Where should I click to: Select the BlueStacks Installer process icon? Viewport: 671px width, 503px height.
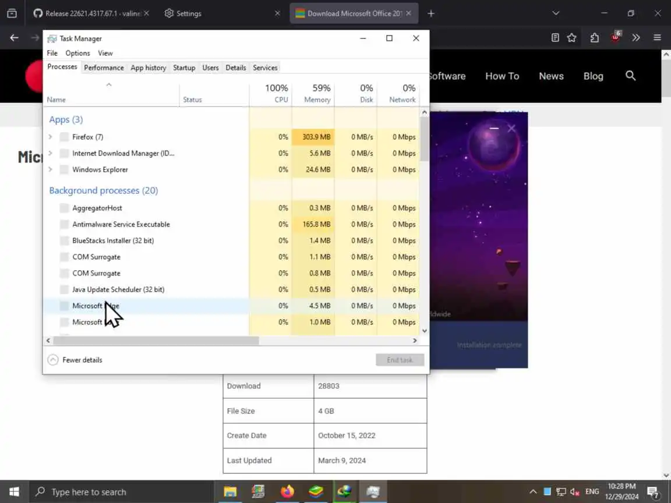click(64, 240)
